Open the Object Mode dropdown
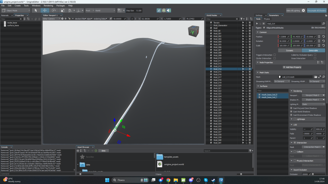328x184 pixels. point(16,10)
